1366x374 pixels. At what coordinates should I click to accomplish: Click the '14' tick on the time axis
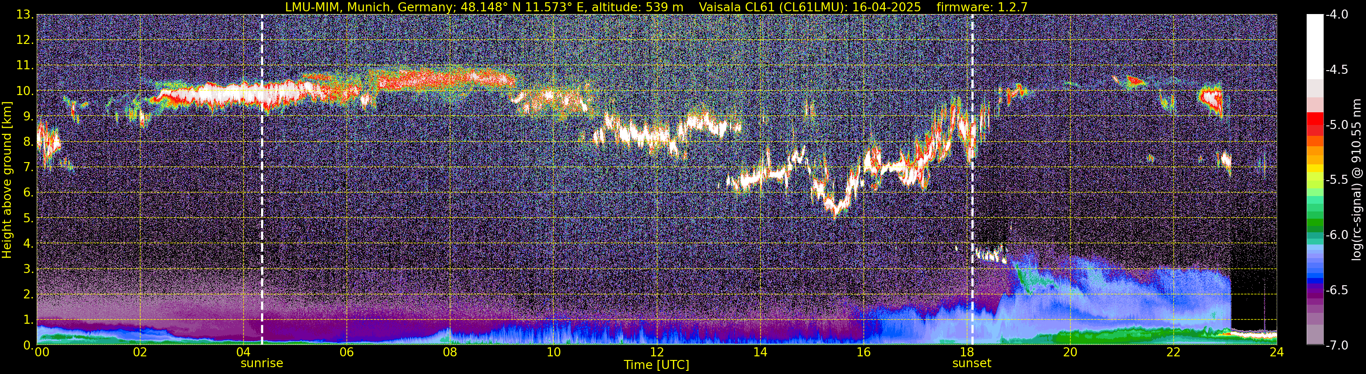point(760,352)
